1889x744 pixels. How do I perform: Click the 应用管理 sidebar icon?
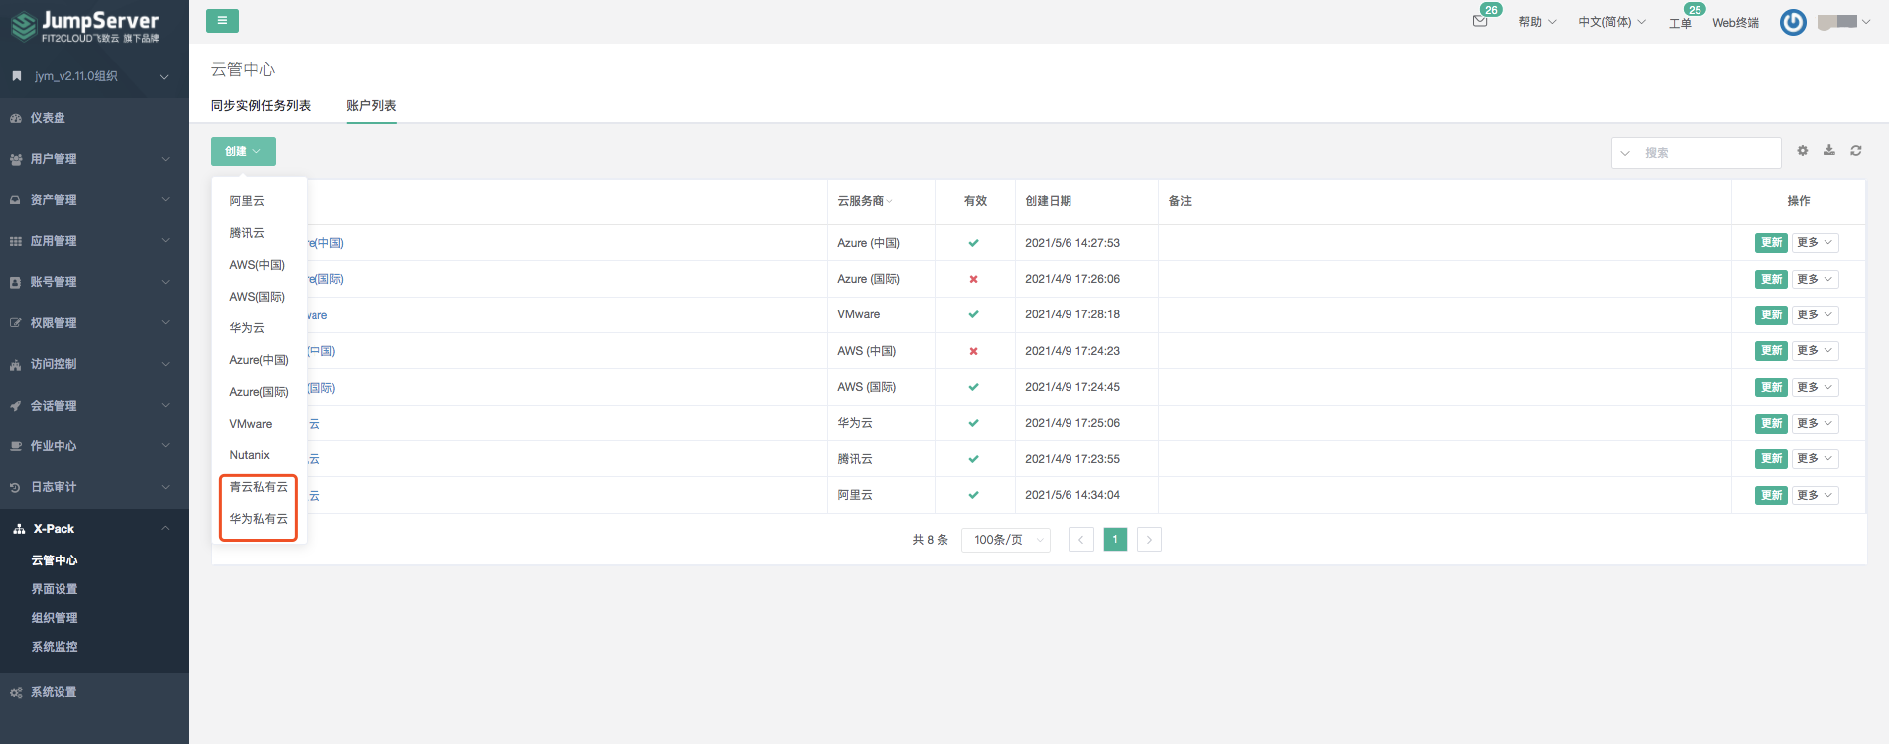pos(16,241)
